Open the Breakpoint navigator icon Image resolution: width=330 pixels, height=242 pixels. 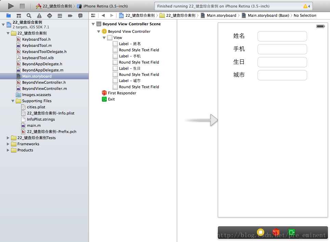click(x=70, y=16)
